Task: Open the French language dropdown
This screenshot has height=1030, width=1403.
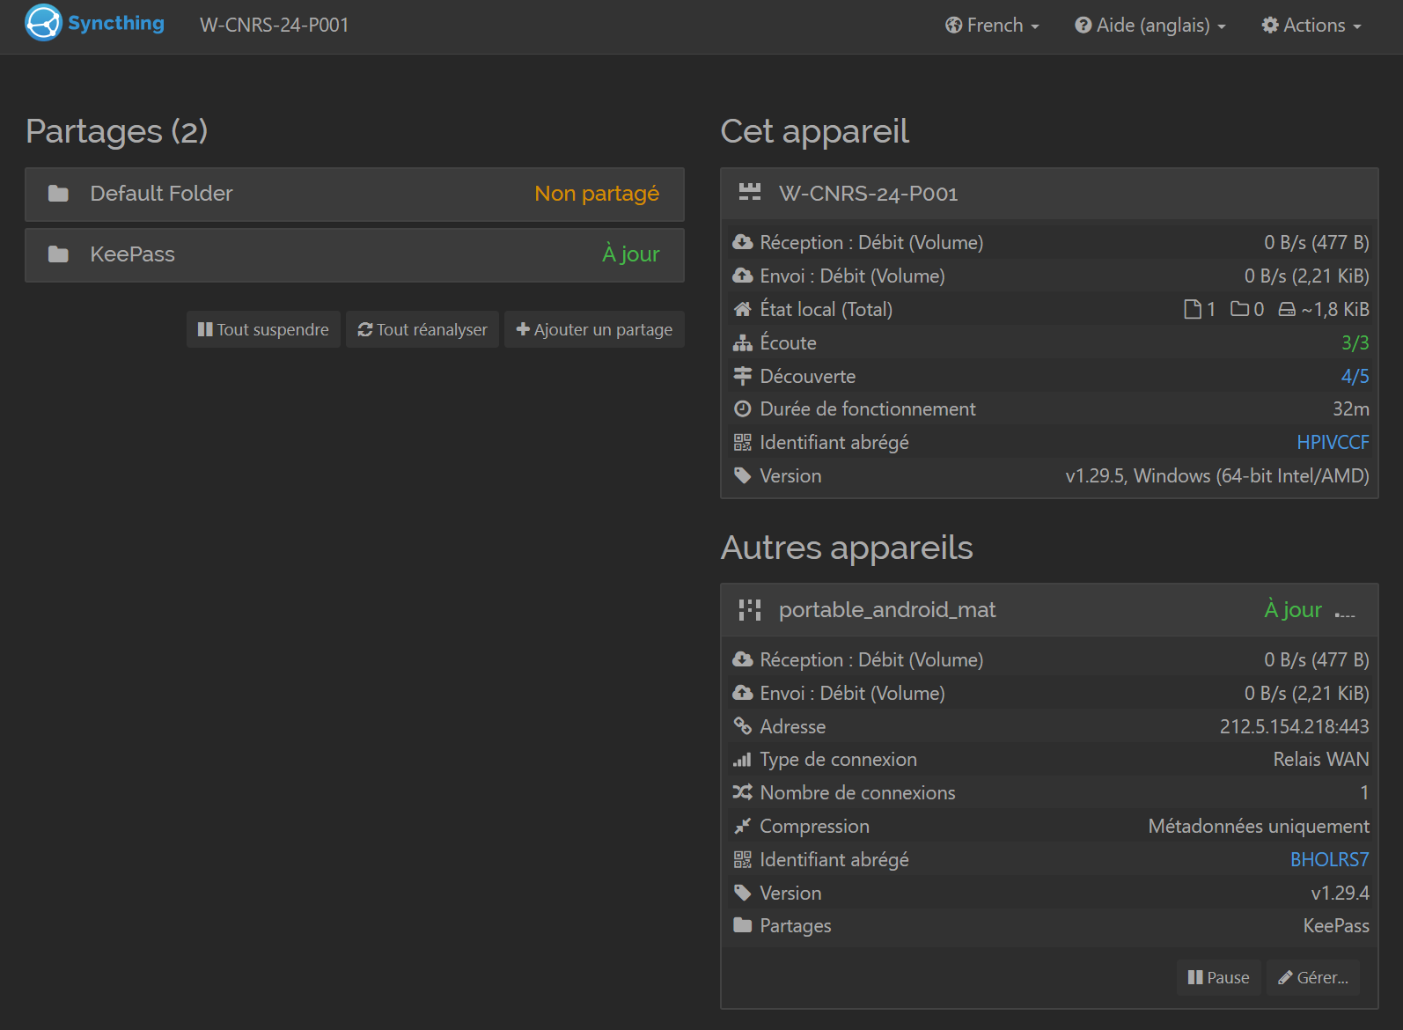Action: pyautogui.click(x=992, y=26)
